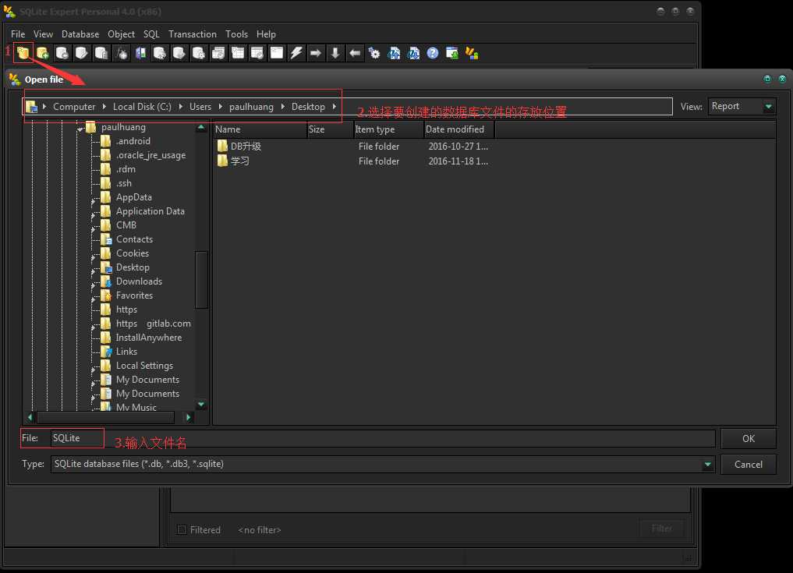Open the SQL menu
Screen dimensions: 793x573
point(151,34)
